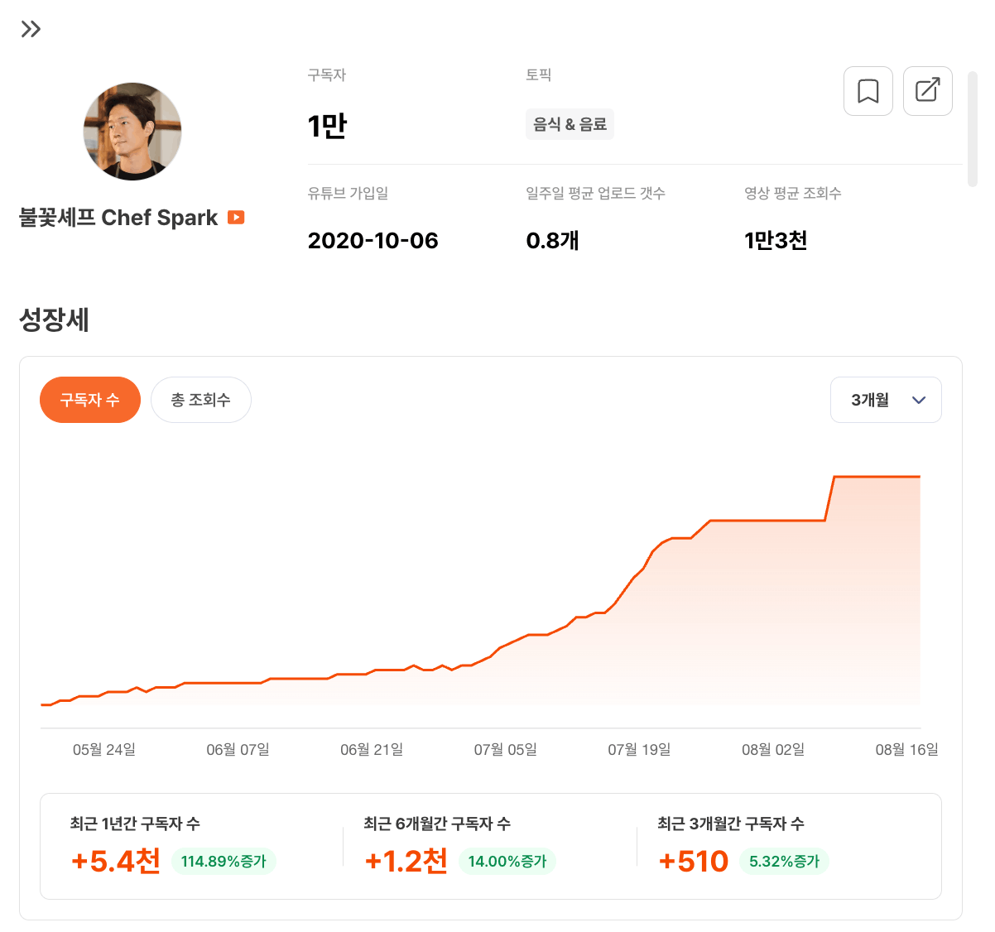Image resolution: width=995 pixels, height=932 pixels.
Task: Click the Chef Spark profile photo
Action: click(x=132, y=132)
